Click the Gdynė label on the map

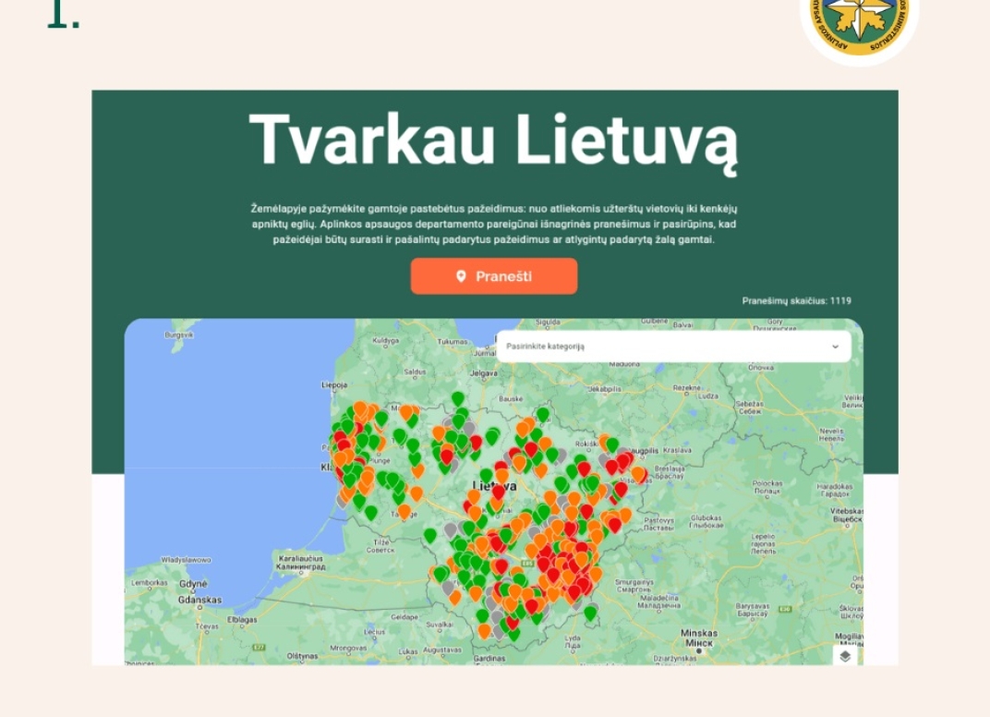click(x=193, y=584)
